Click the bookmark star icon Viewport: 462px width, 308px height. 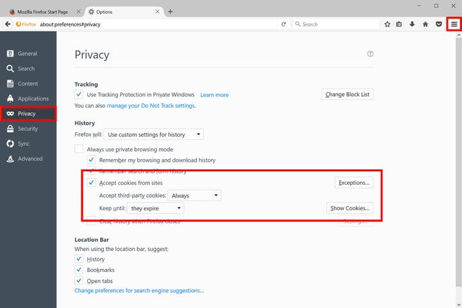(388, 24)
